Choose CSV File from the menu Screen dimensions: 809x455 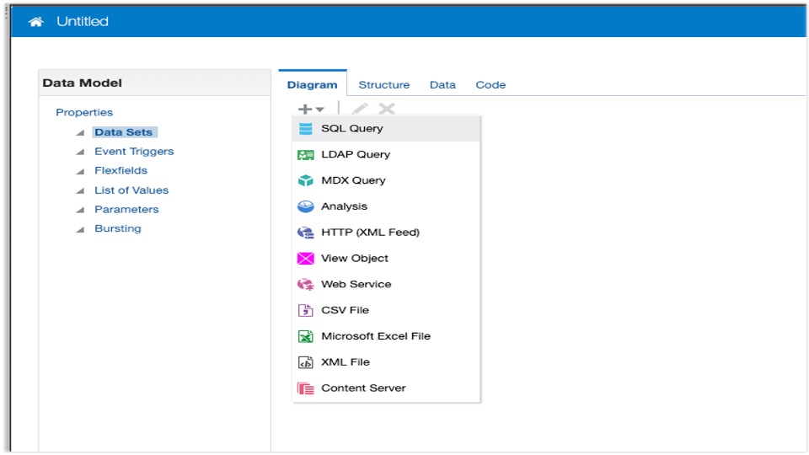[386, 310]
